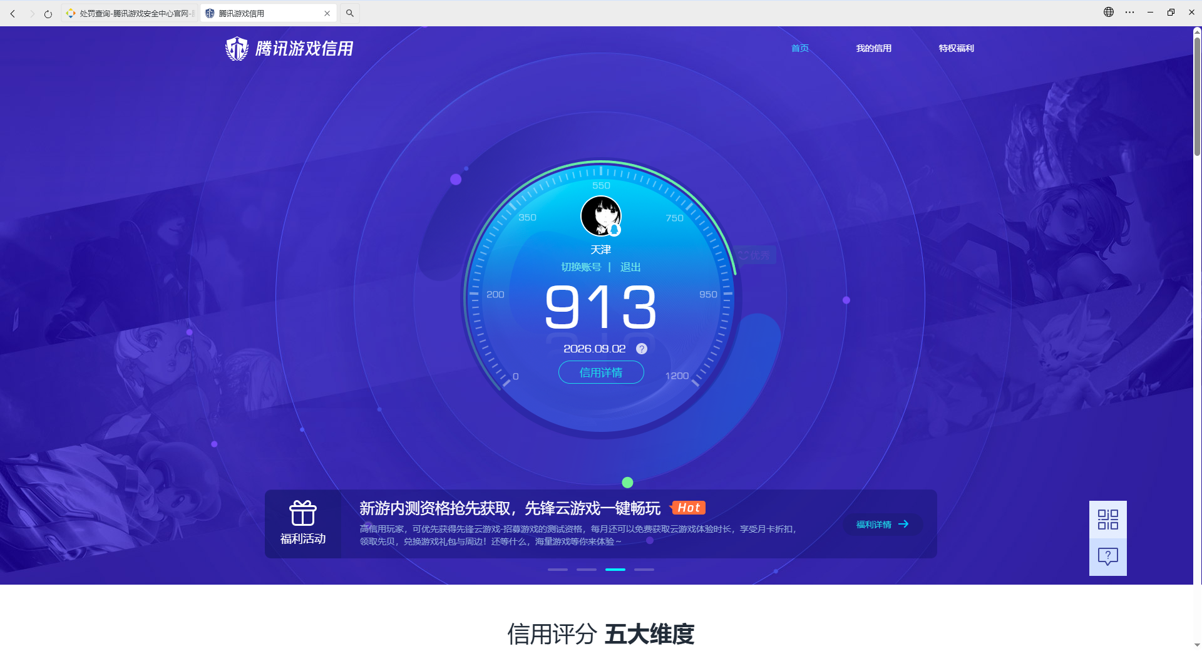This screenshot has width=1202, height=651.
Task: Open 信用详情 credit details button
Action: (601, 372)
